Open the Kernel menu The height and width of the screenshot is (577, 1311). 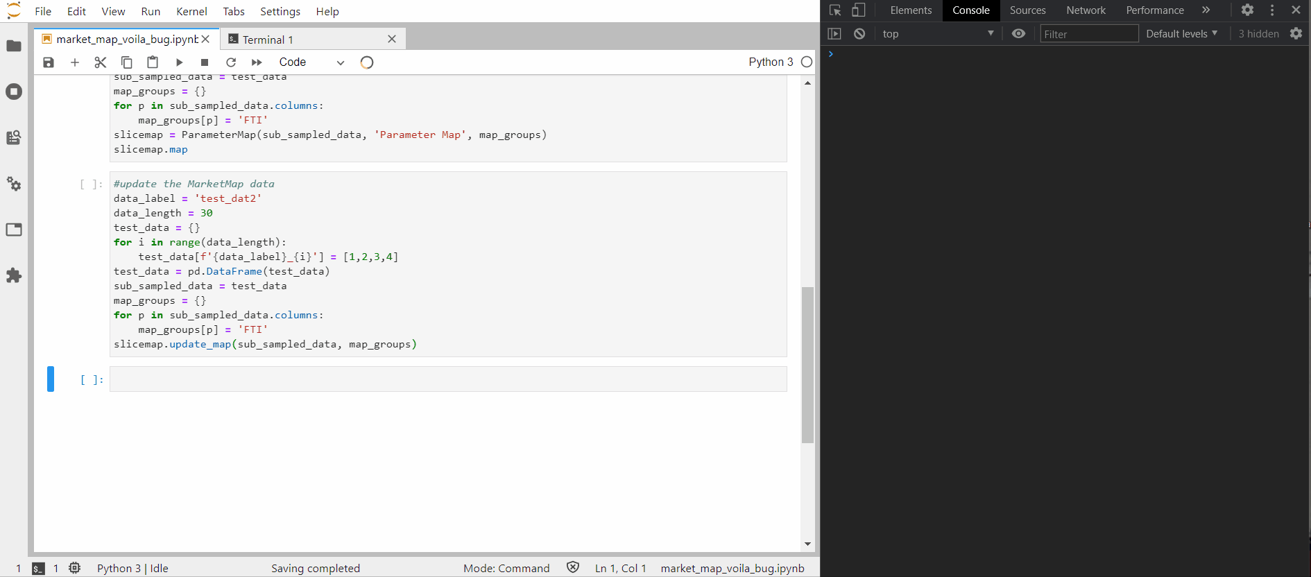point(191,11)
